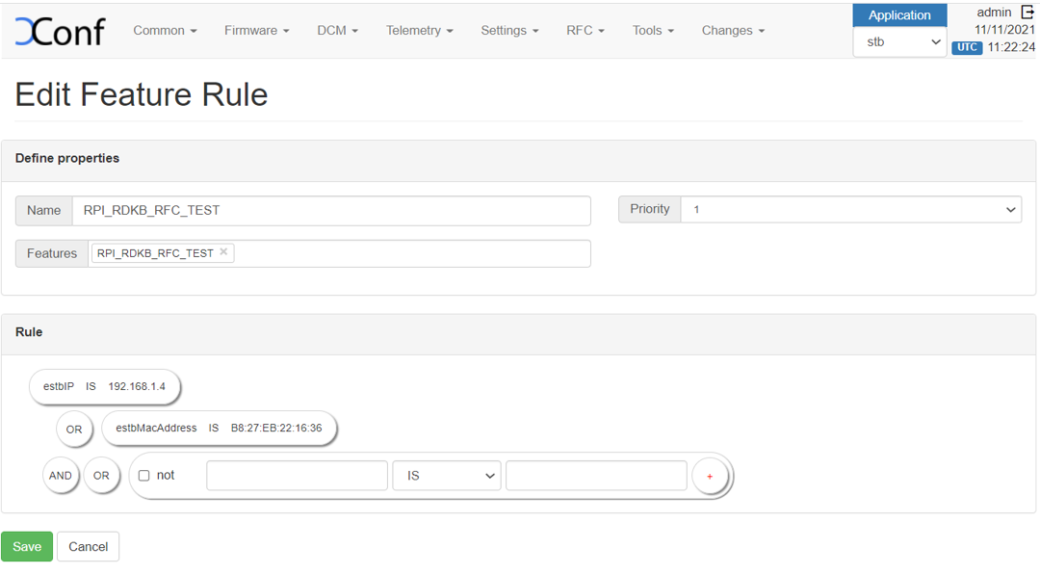
Task: Click the XConf logo
Action: click(x=60, y=31)
